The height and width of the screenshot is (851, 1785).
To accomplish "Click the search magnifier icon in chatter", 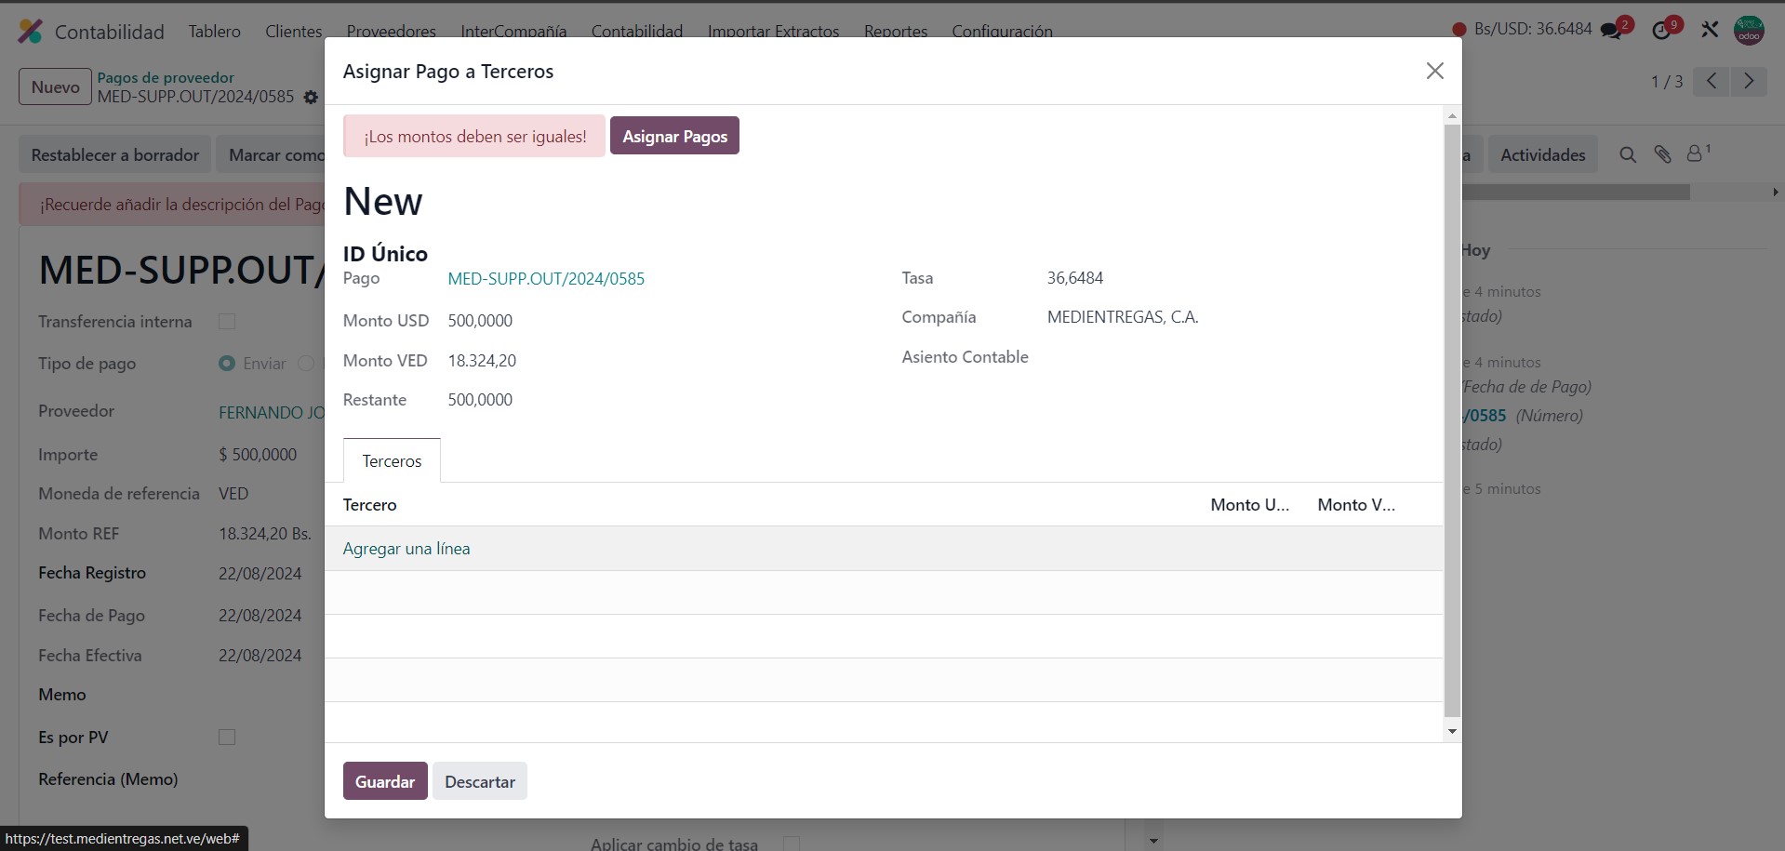I will click(1627, 155).
